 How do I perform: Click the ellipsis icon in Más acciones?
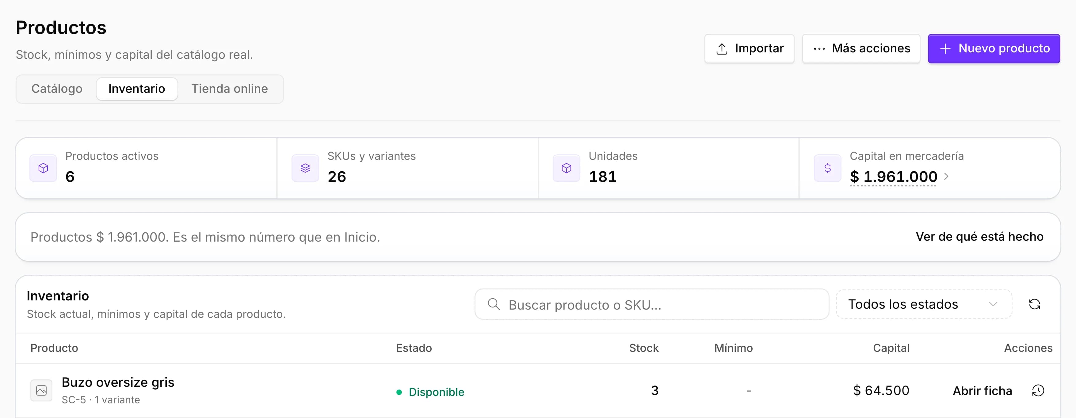coord(819,49)
